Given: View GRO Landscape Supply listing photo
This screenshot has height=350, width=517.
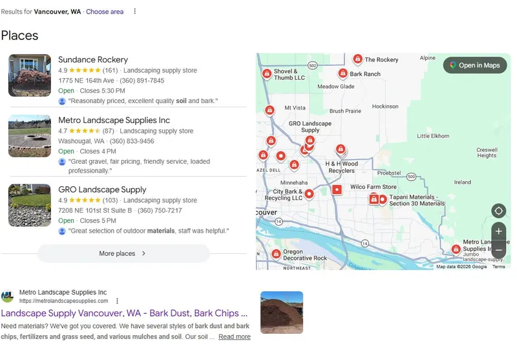Looking at the screenshot, I should tap(30, 206).
